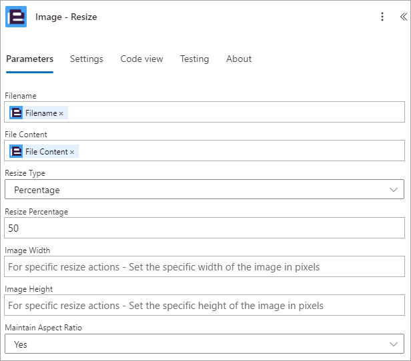
Task: Open the three-dot more options menu
Action: [x=382, y=17]
